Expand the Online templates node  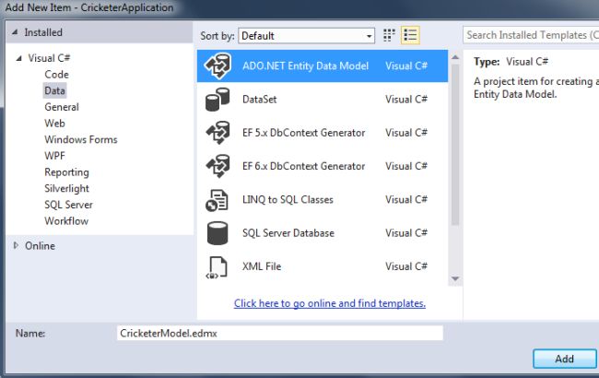17,245
